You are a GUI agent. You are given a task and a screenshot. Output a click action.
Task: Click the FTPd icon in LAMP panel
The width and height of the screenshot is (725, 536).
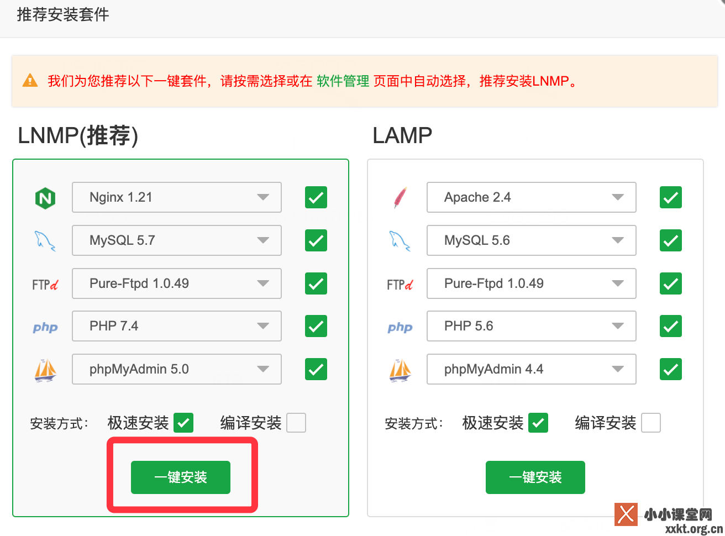[x=400, y=285]
